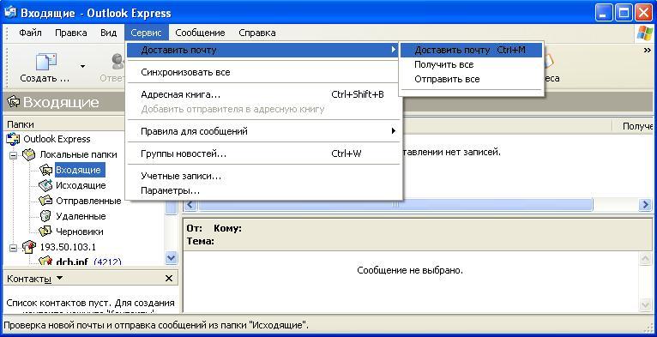This screenshot has width=657, height=337.
Task: Minimize the Outlook Express window
Action: [x=603, y=14]
